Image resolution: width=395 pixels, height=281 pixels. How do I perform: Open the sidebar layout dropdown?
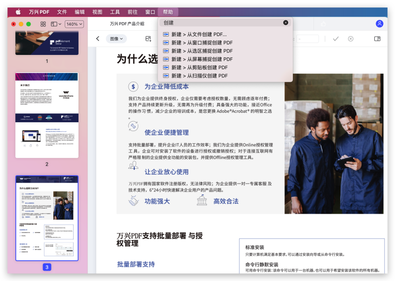click(x=56, y=24)
